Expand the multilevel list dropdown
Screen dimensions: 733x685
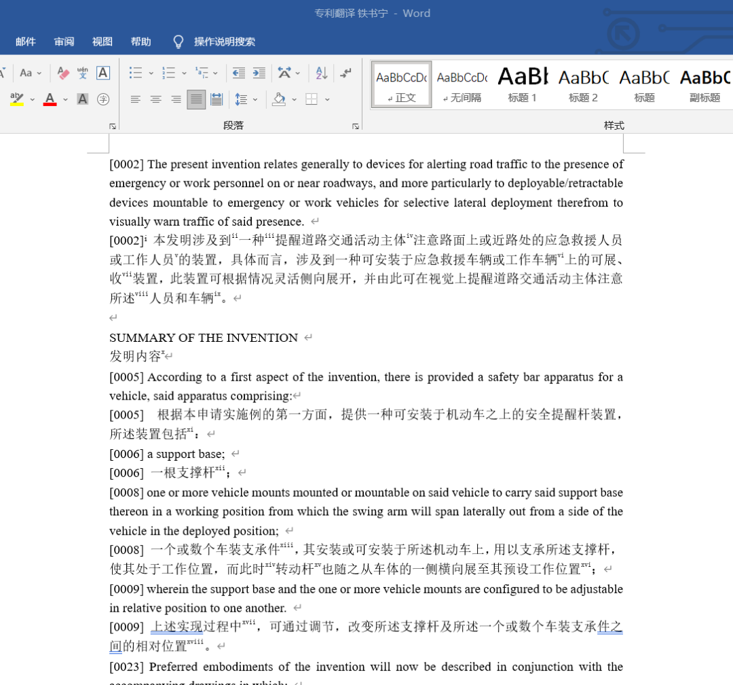click(215, 73)
